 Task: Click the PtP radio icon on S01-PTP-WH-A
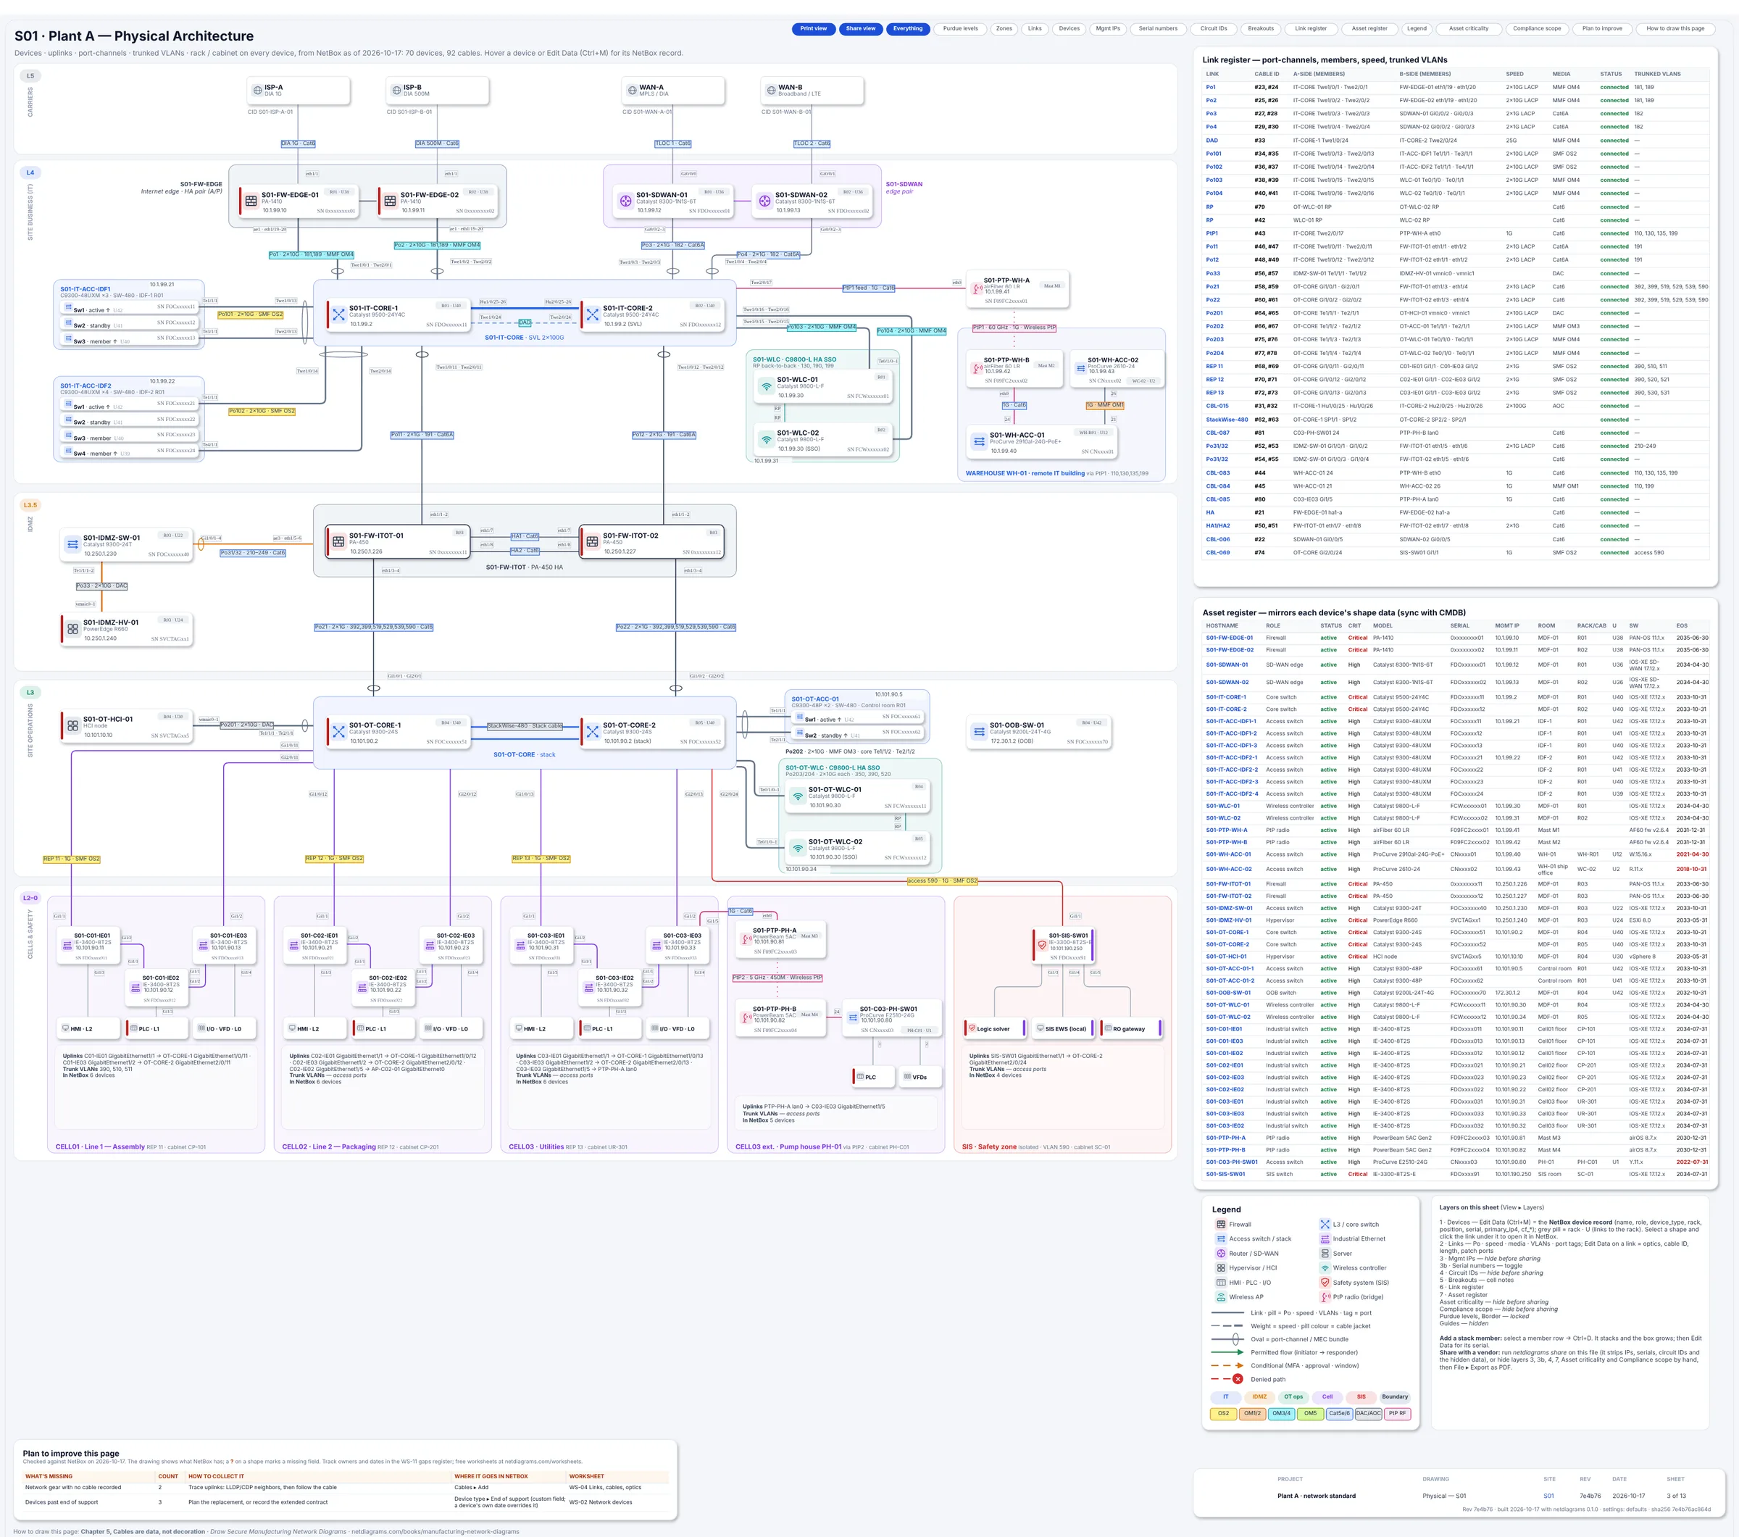click(977, 288)
